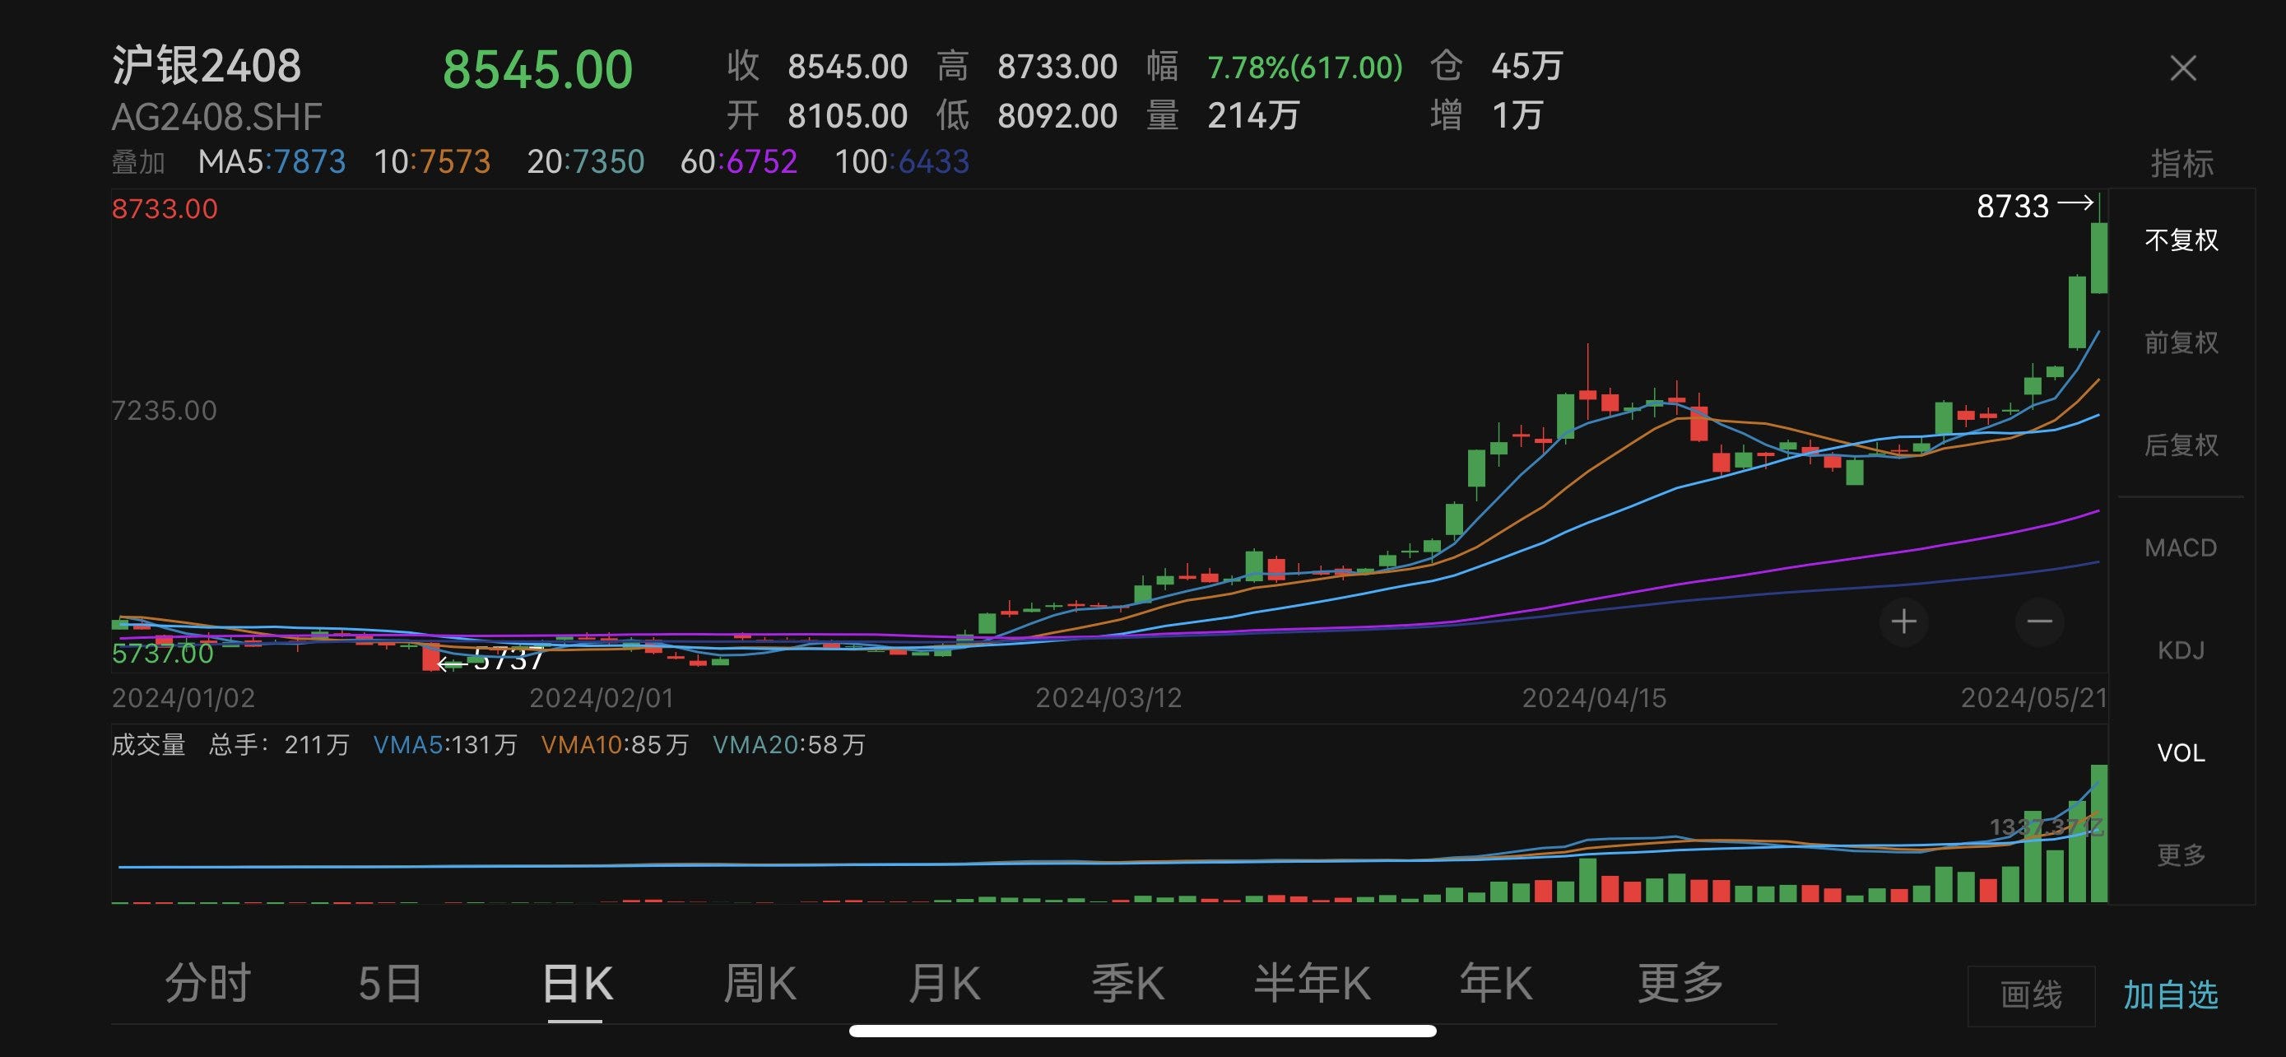Open 更多 timeframe options in bottom bar
This screenshot has width=2286, height=1057.
point(1680,984)
